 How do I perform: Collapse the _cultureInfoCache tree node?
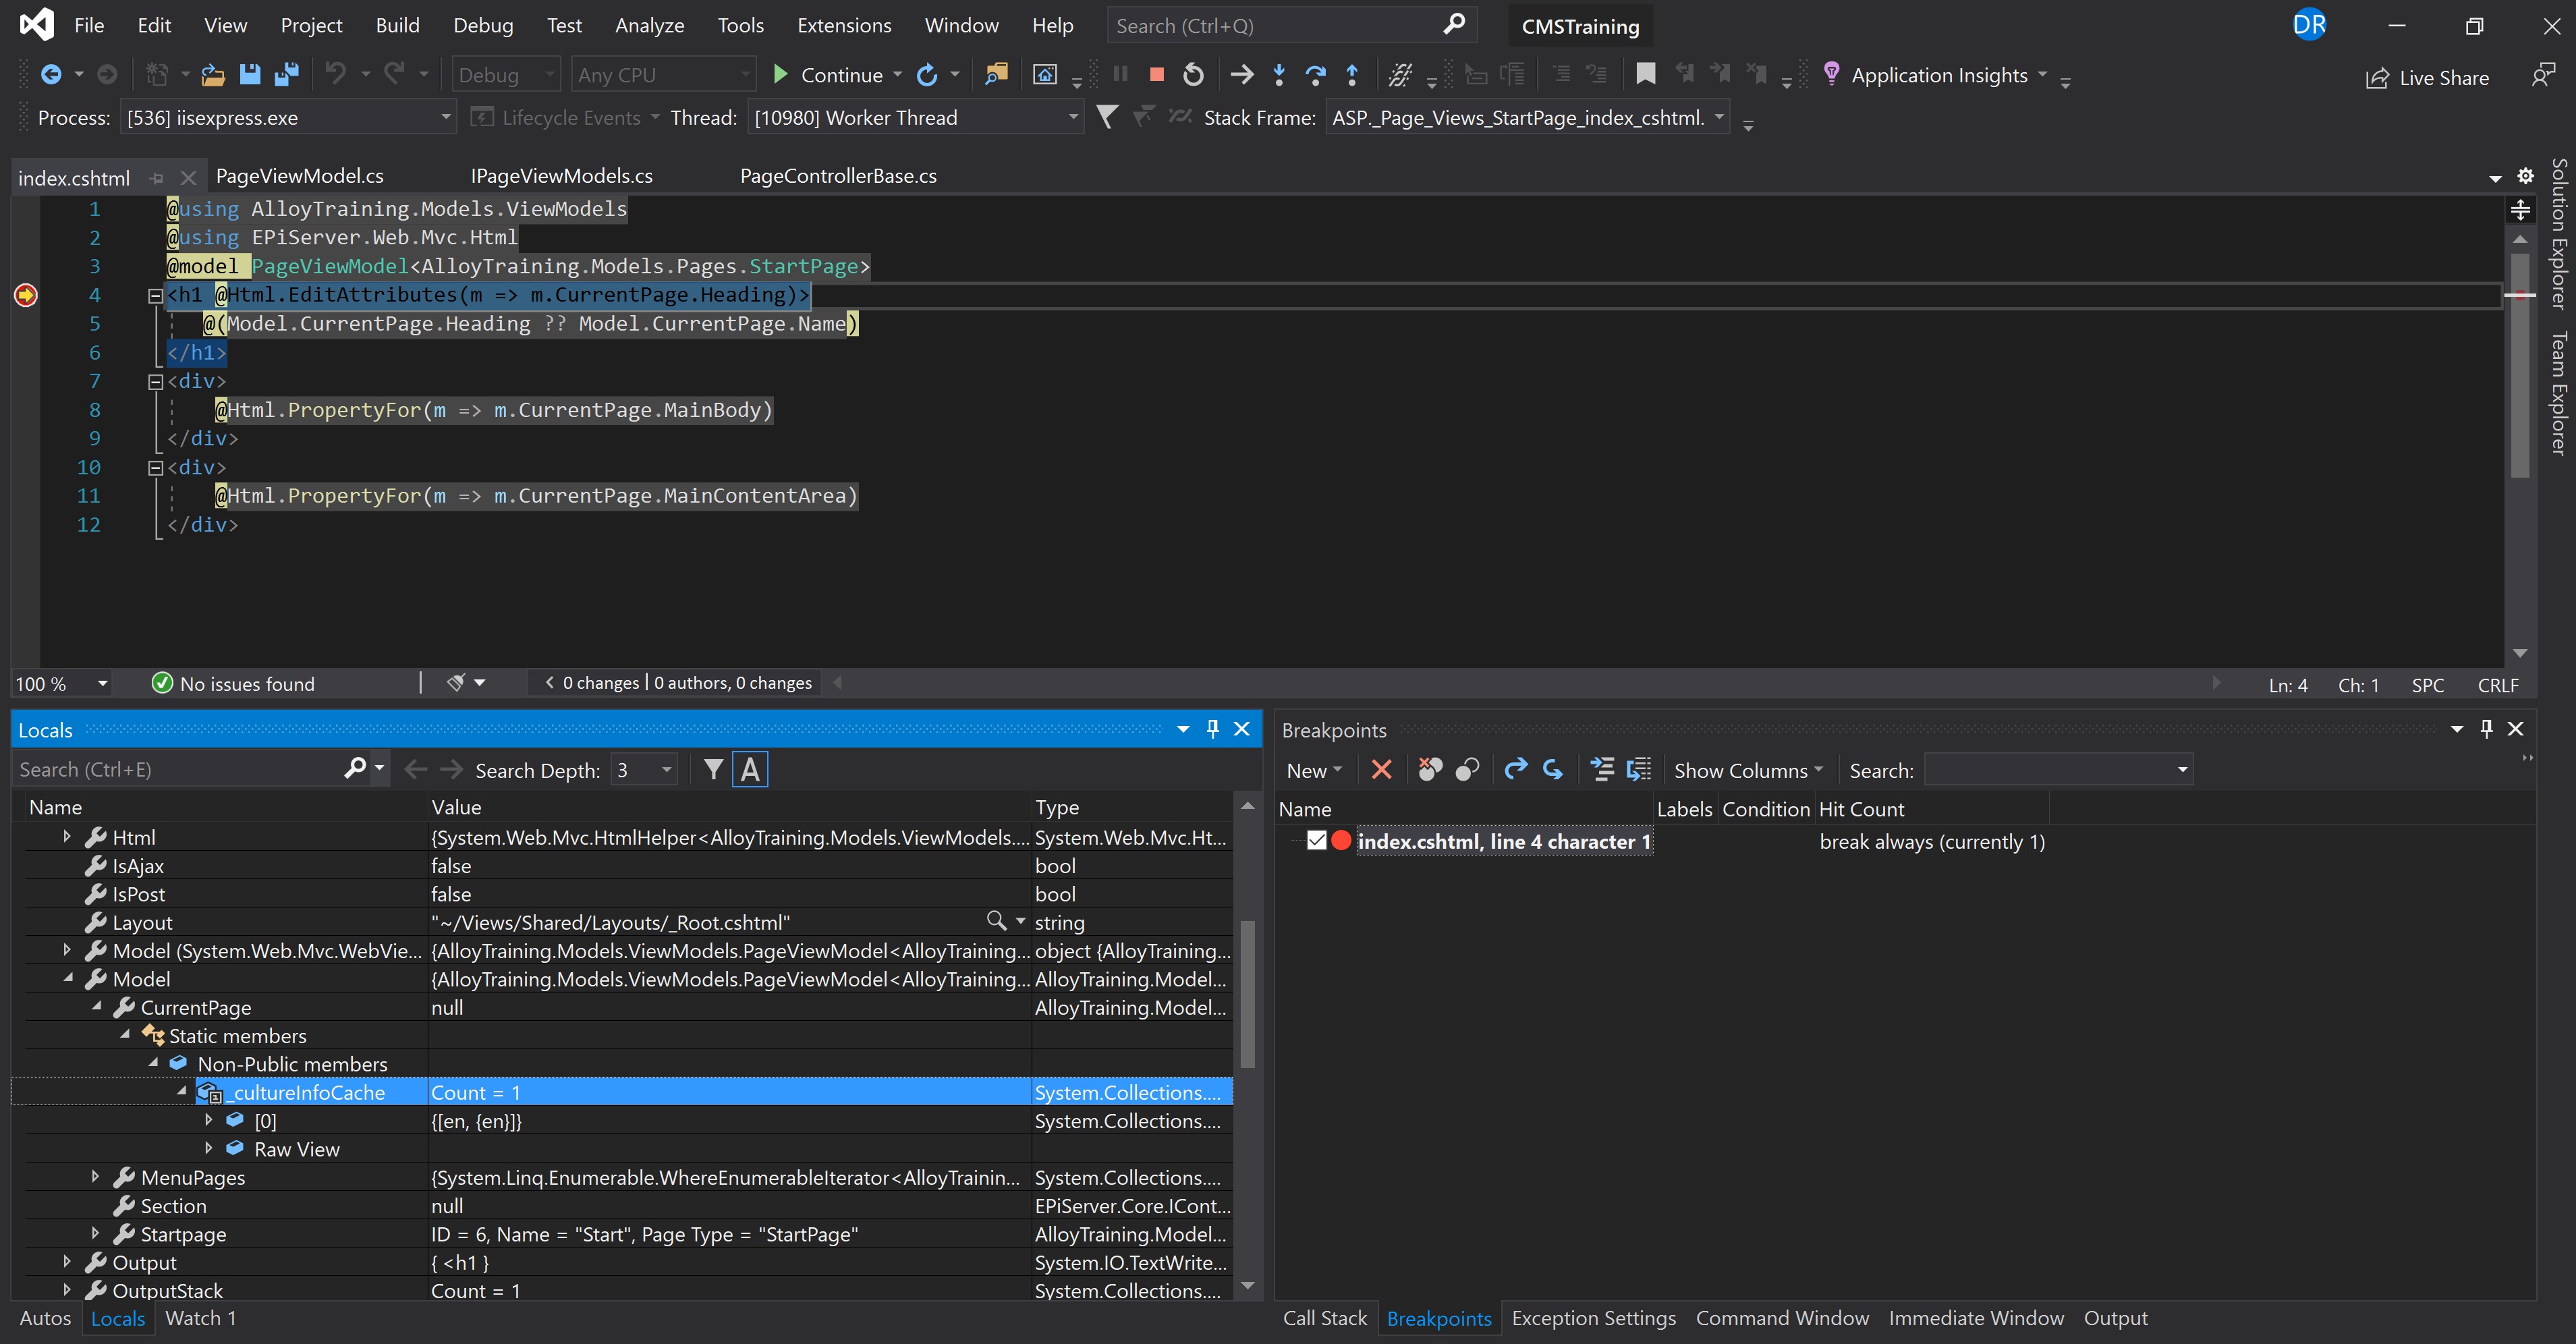[182, 1092]
